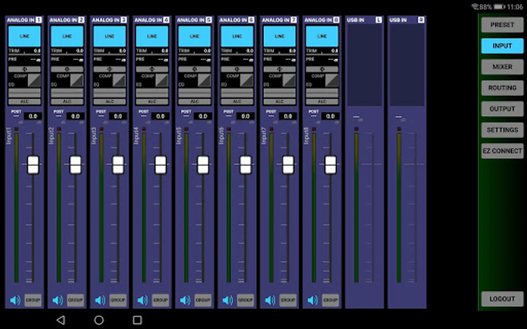The height and width of the screenshot is (329, 527).
Task: Invert phase on Analog In 8
Action: (x=322, y=69)
